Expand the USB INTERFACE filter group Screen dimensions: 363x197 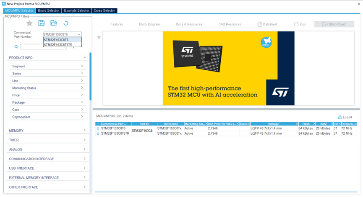(84, 168)
